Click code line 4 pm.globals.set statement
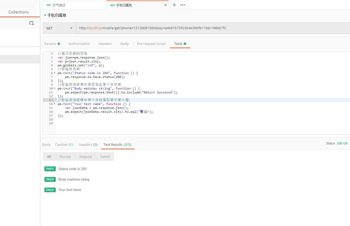This screenshot has width=350, height=226. coord(81,65)
